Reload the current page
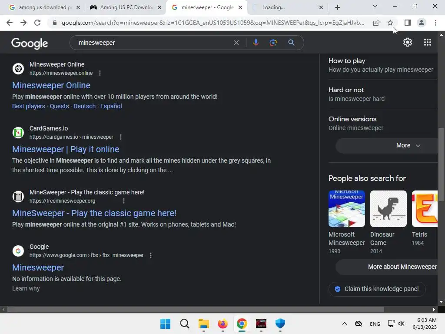Screen dimensions: 445x334 pyautogui.click(x=37, y=23)
